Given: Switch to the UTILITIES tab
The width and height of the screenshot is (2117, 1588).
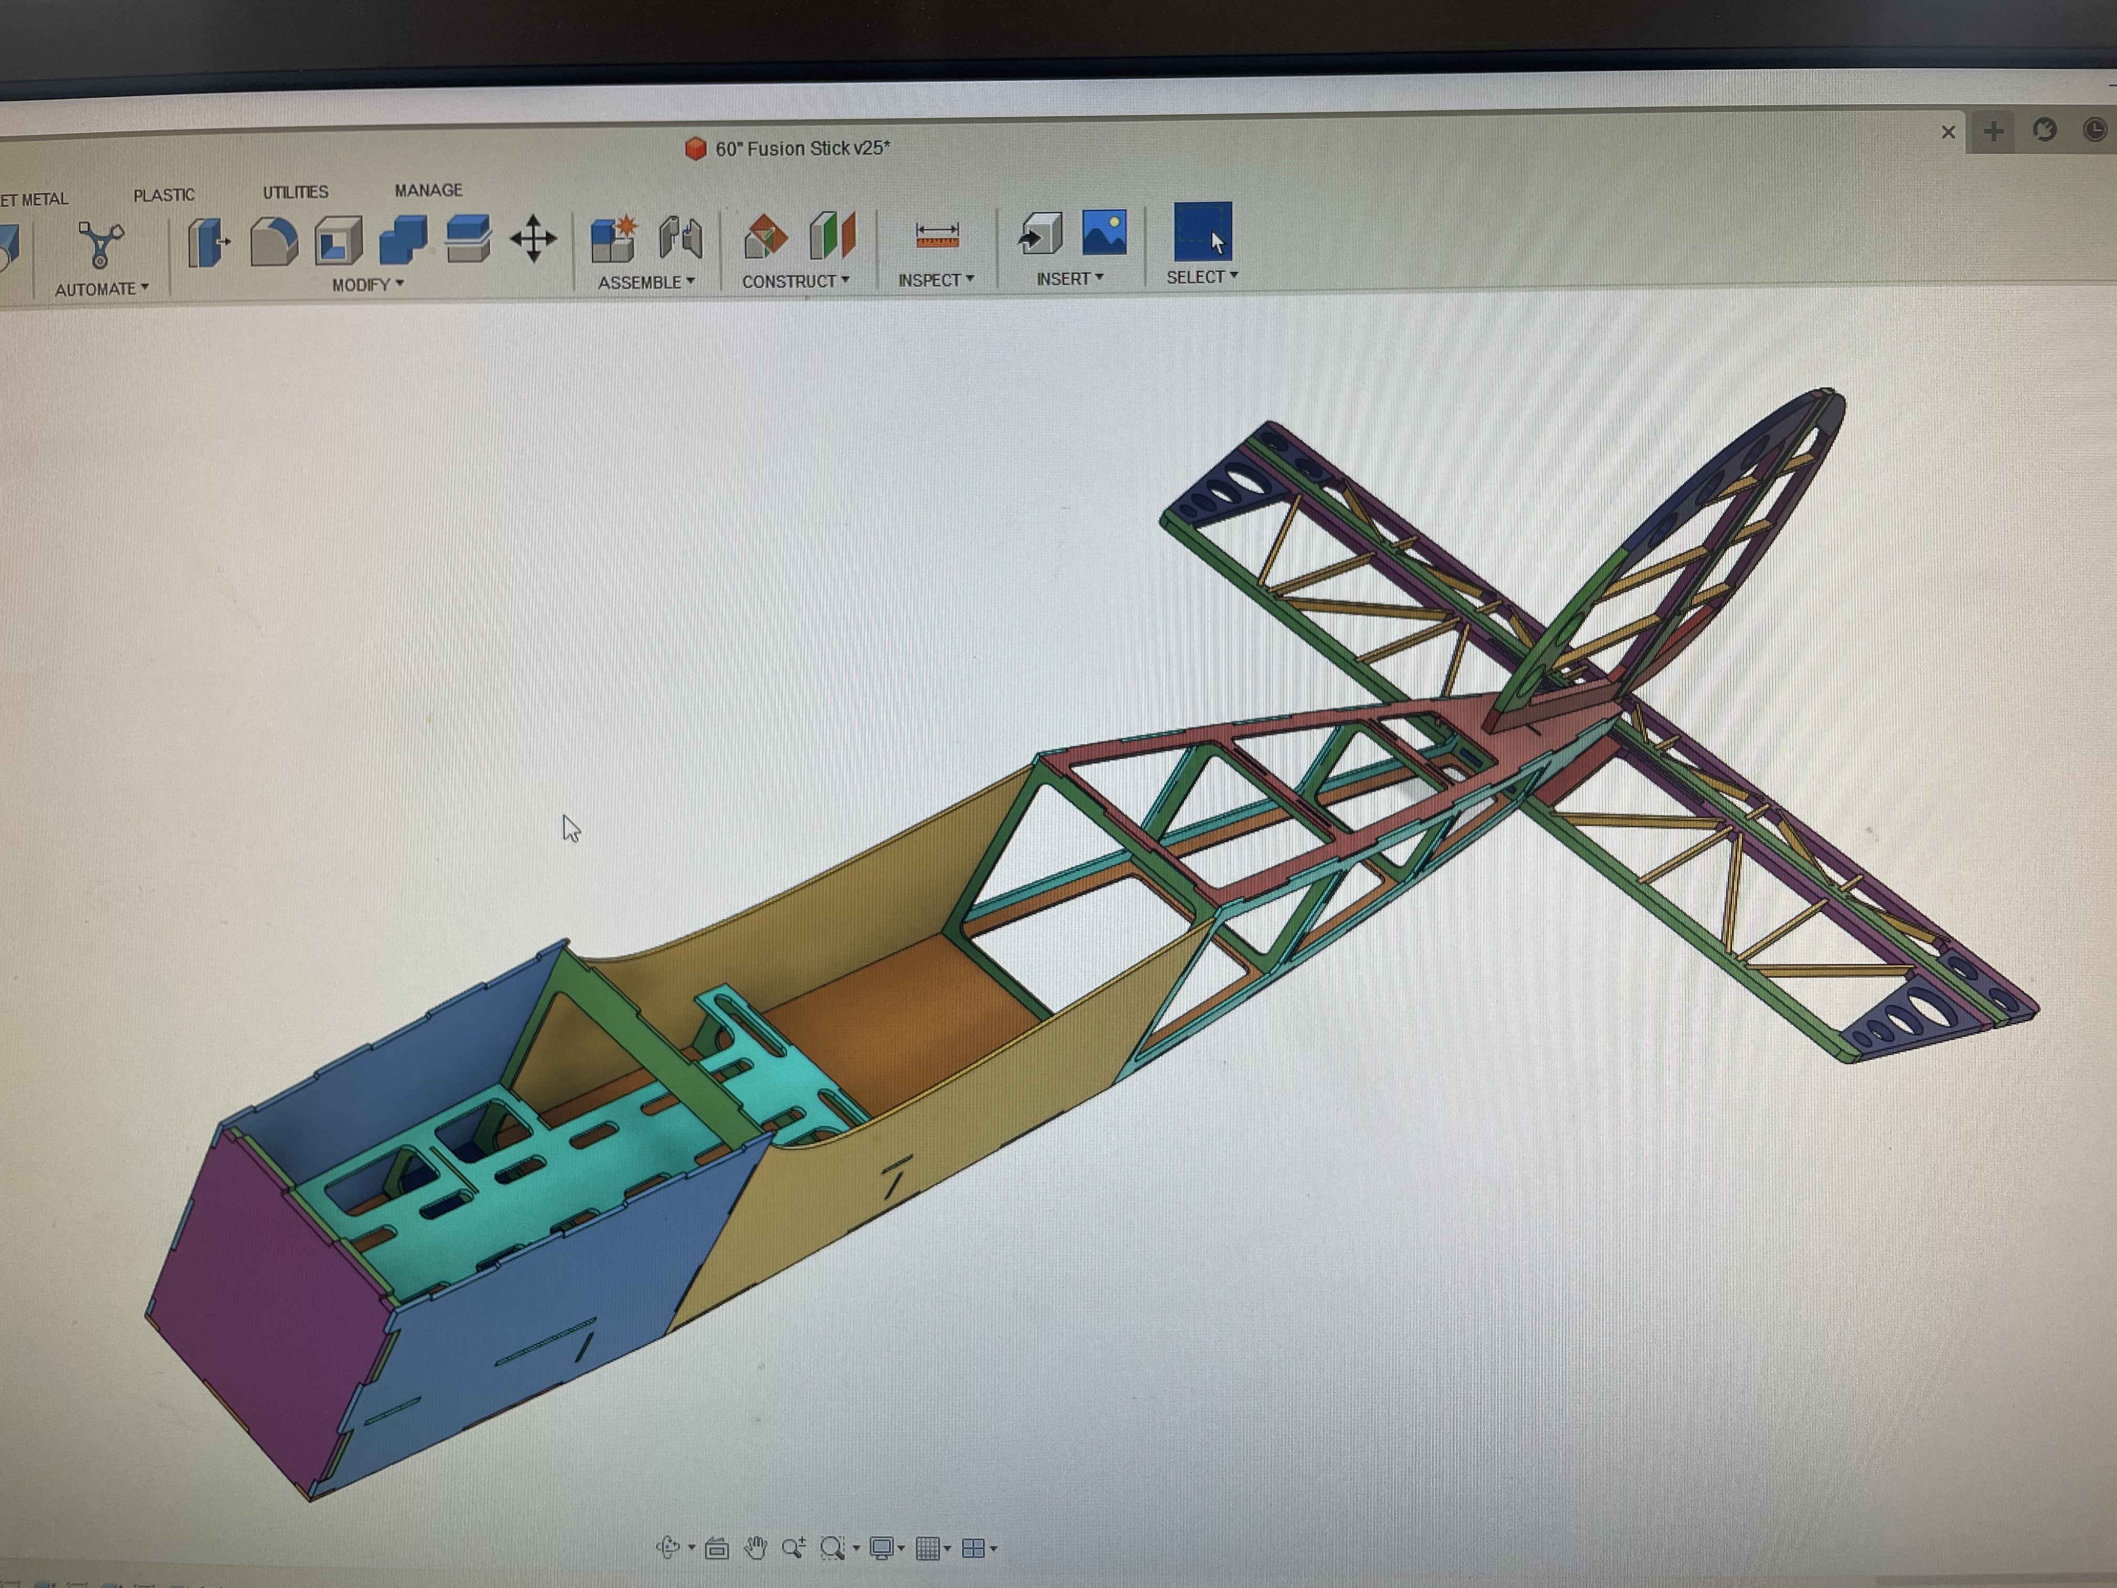Looking at the screenshot, I should tap(295, 192).
